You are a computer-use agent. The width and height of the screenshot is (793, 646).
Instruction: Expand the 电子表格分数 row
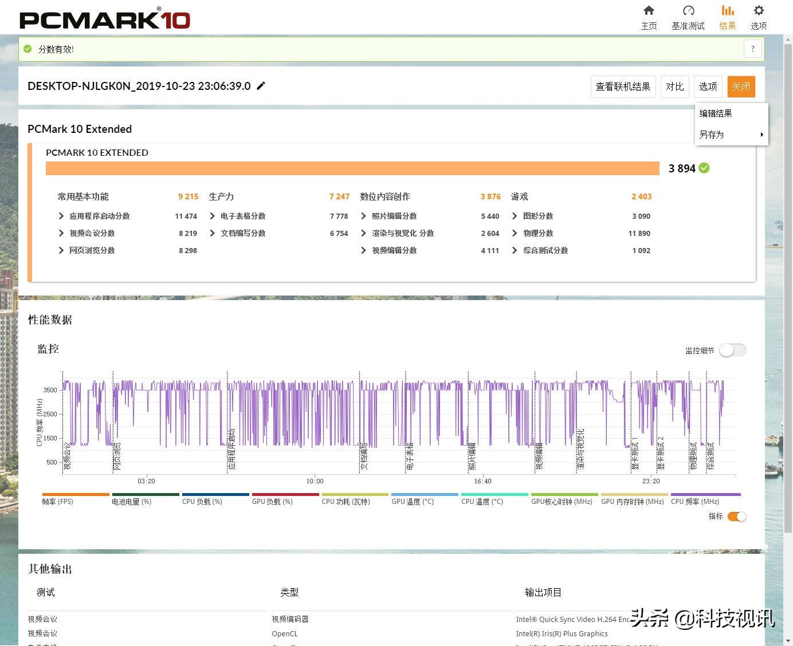(x=213, y=216)
